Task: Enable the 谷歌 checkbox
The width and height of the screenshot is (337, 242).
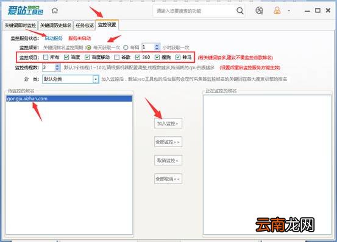Action: 117,57
